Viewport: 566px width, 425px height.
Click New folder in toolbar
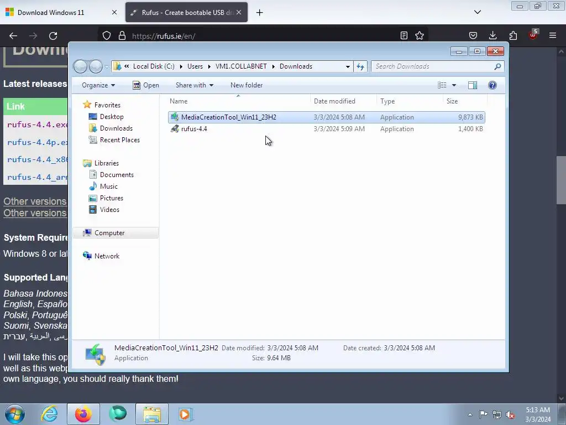(x=247, y=85)
